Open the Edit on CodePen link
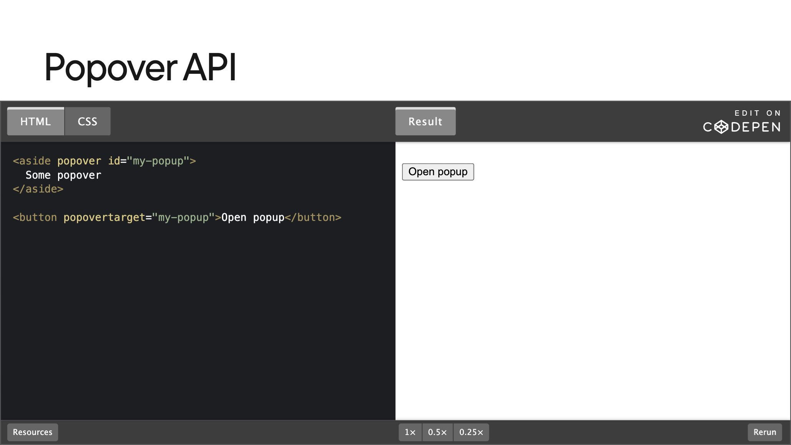The height and width of the screenshot is (445, 791). point(742,121)
